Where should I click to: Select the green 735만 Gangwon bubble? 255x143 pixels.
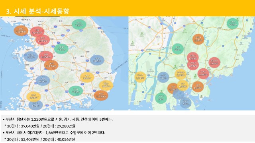[79, 24]
